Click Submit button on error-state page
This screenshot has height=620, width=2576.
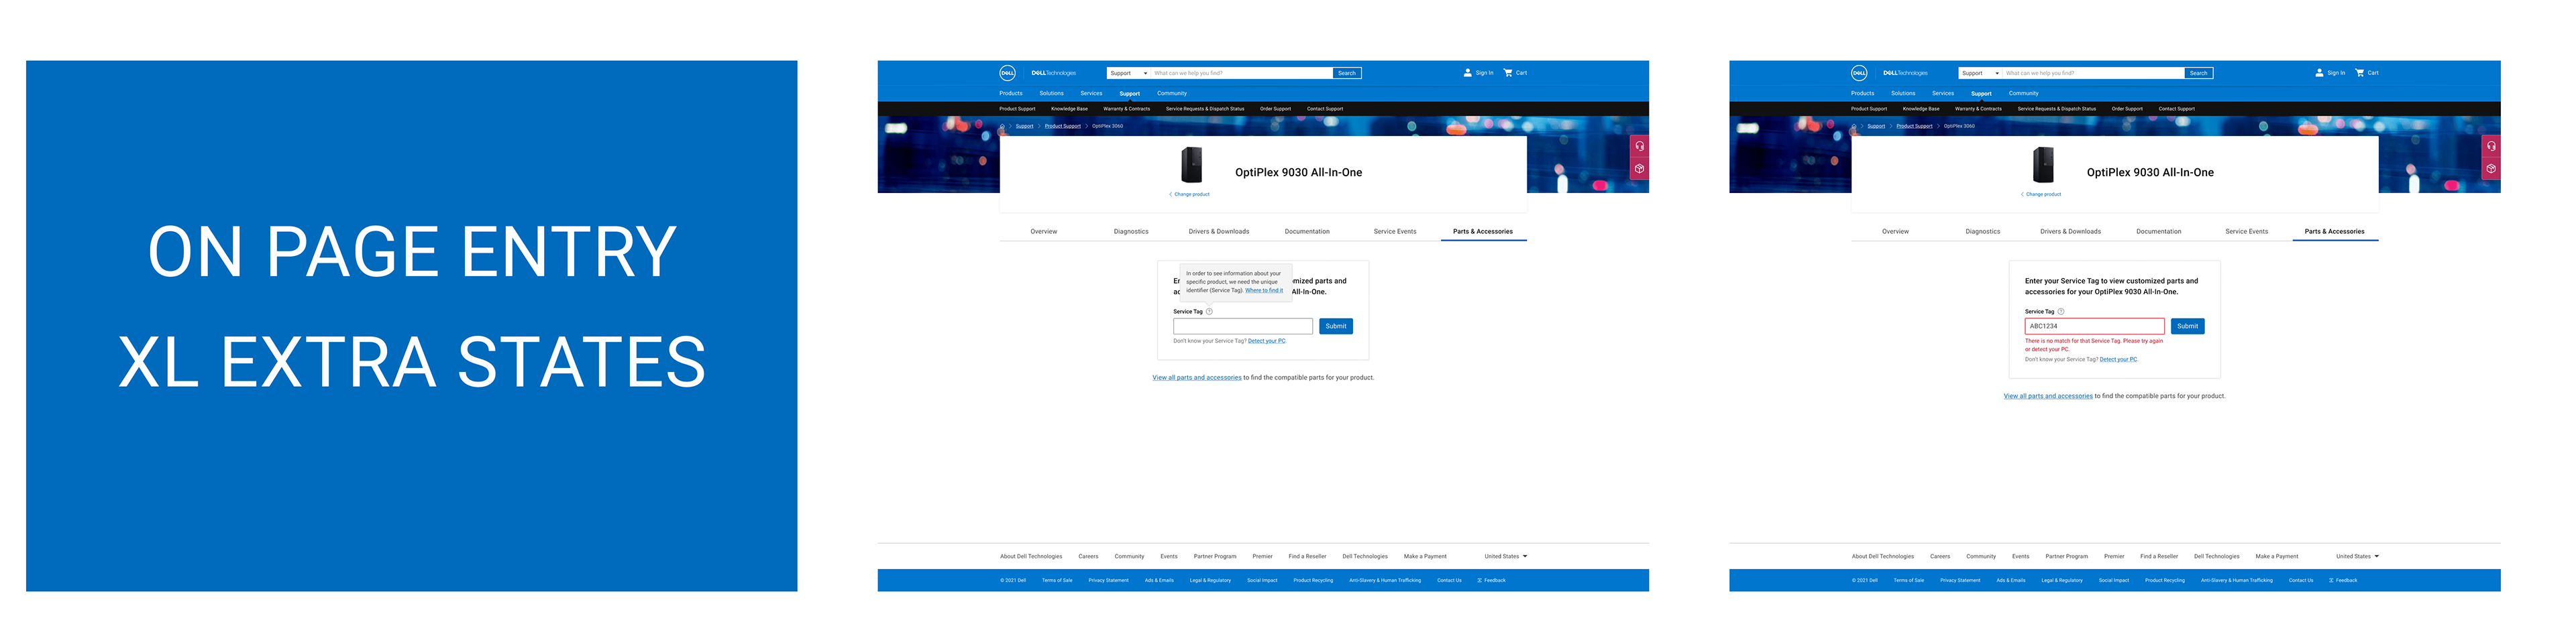[2188, 326]
